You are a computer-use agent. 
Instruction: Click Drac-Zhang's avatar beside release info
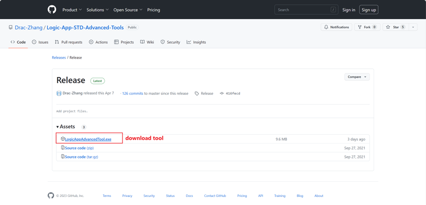pos(59,93)
